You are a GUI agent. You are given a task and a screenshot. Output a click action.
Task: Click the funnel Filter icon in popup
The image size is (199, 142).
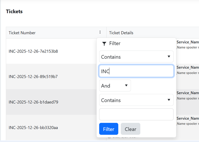point(104,44)
